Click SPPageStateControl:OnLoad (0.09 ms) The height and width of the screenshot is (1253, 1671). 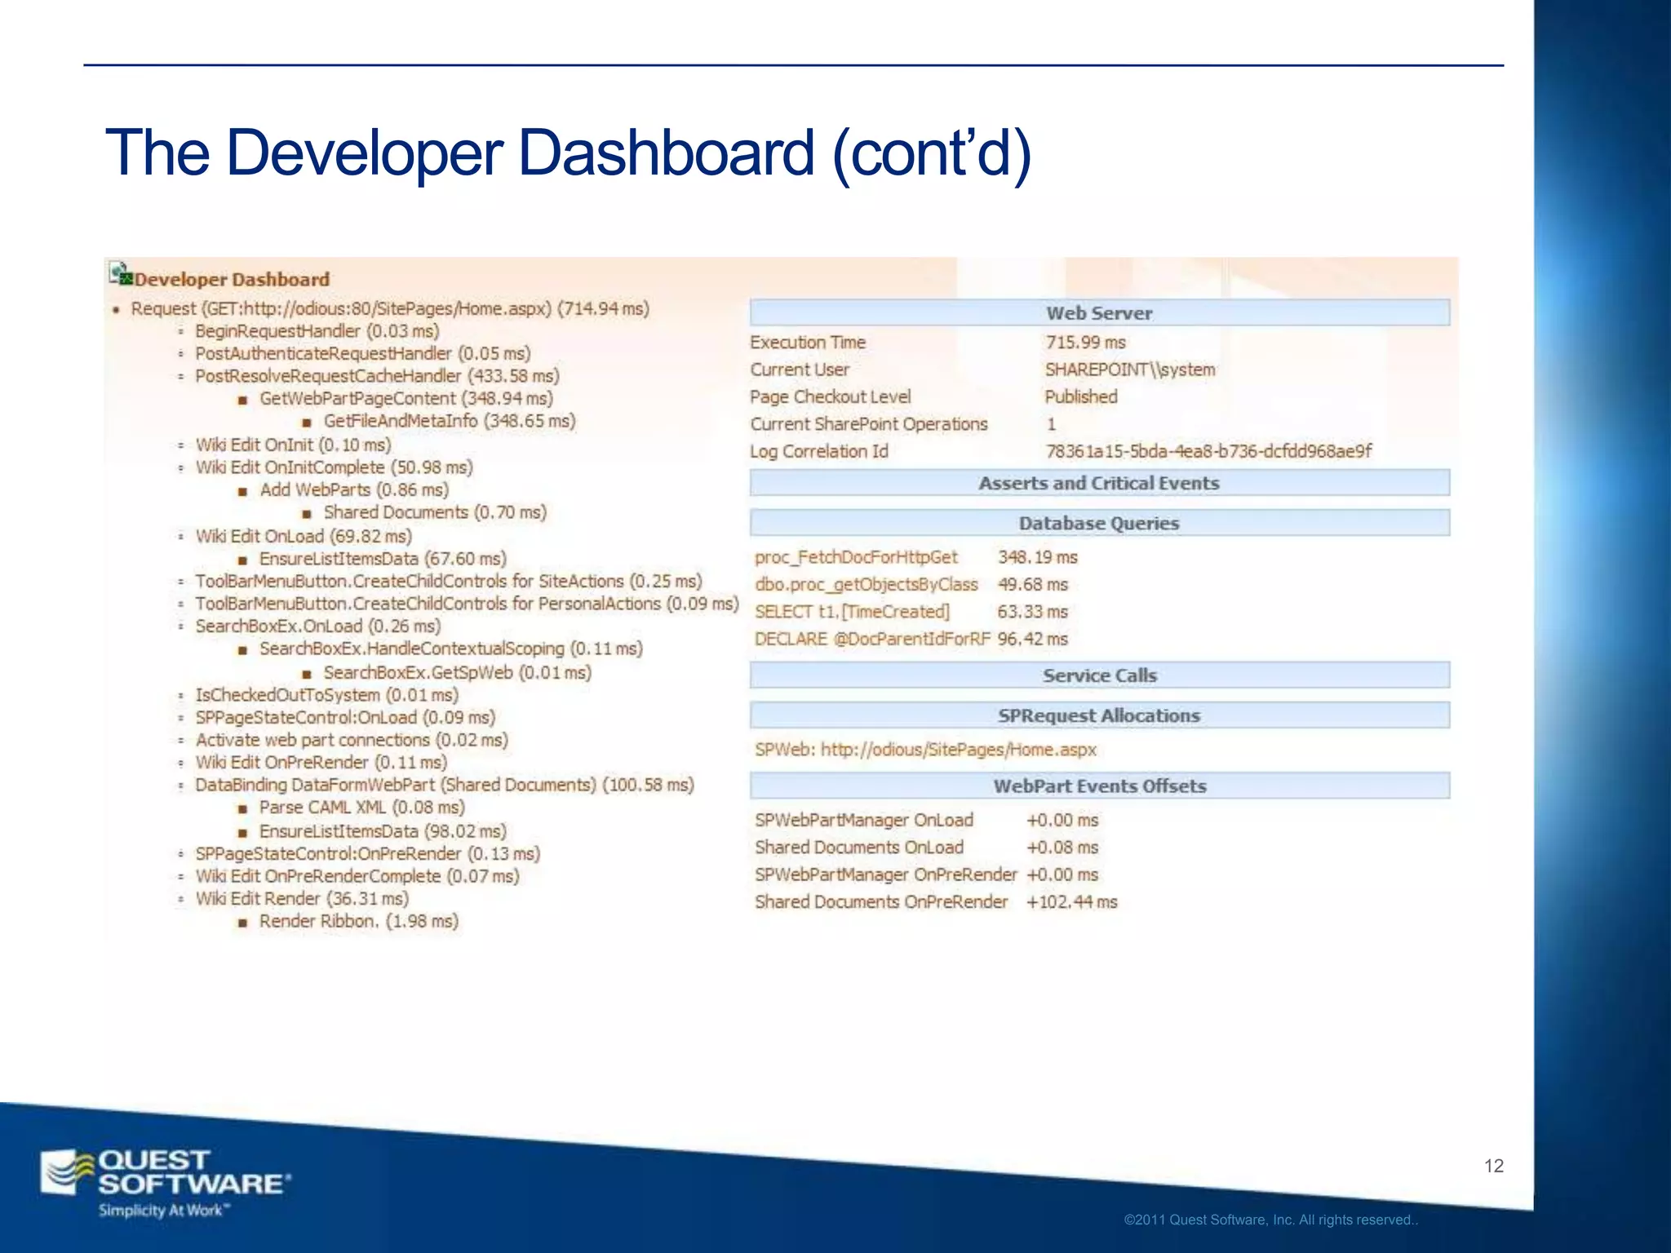coord(345,717)
